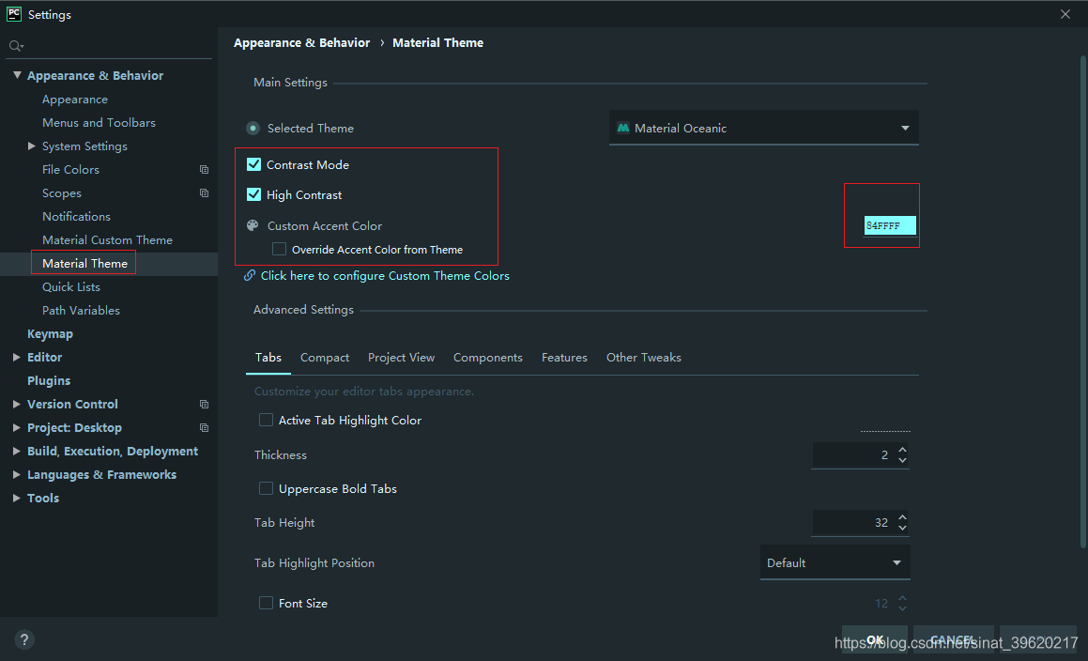
Task: Click the Thickness value field showing 2
Action: (853, 454)
